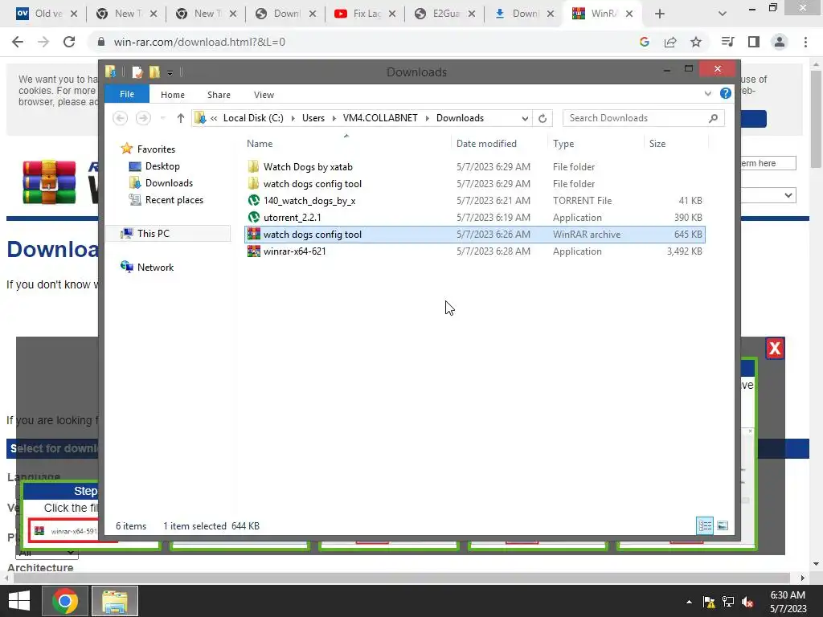Click the Chrome address bar URL
This screenshot has width=823, height=617.
coord(199,42)
